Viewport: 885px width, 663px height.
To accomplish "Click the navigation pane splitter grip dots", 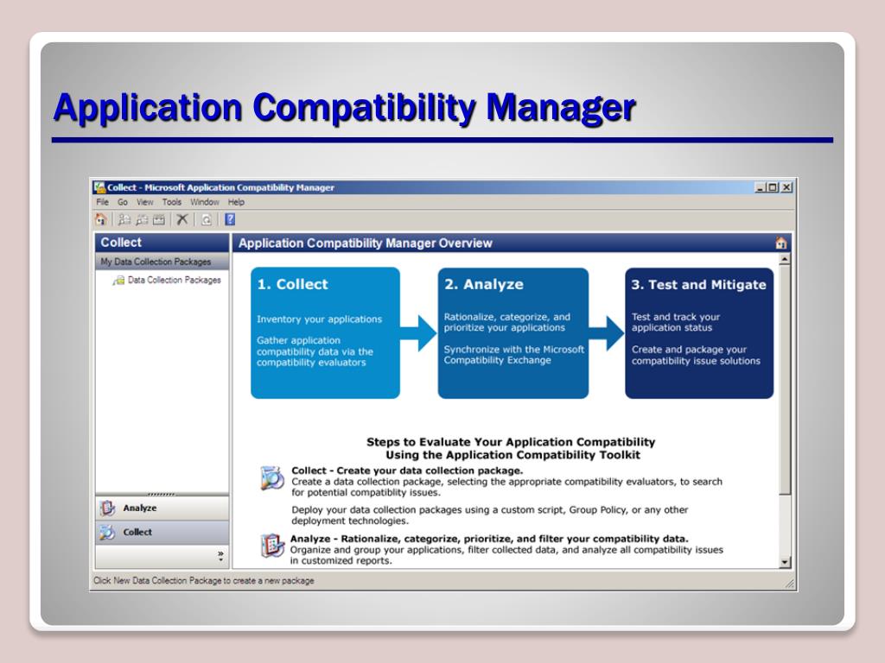I will tap(162, 495).
